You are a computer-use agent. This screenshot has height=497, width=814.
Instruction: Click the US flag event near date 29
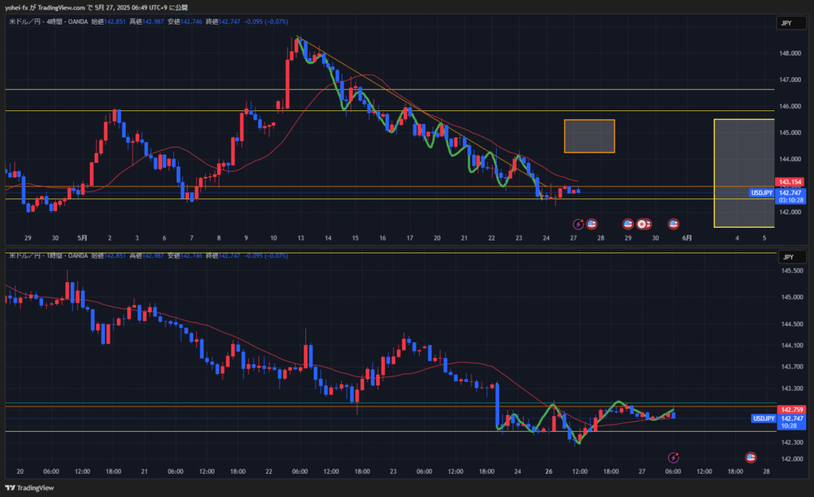point(627,224)
